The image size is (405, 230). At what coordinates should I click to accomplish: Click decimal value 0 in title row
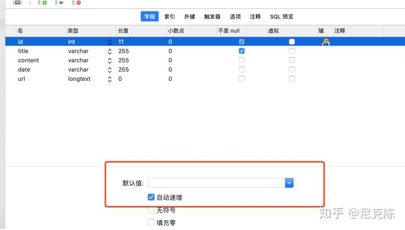(170, 51)
